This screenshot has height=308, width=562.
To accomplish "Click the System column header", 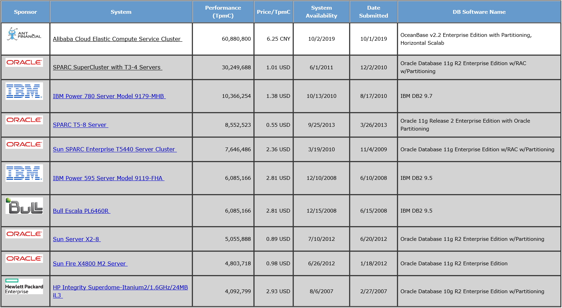I will point(121,12).
